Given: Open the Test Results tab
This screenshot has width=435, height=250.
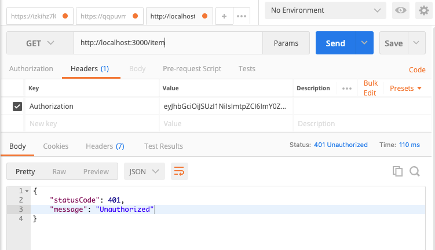Looking at the screenshot, I should [x=163, y=146].
